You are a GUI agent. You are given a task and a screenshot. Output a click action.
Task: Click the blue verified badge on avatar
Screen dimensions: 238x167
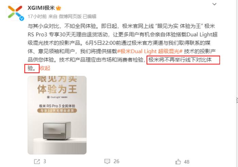pos(22,18)
